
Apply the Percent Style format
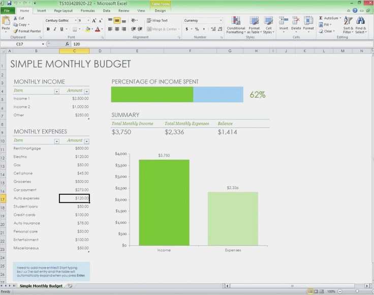[197, 29]
